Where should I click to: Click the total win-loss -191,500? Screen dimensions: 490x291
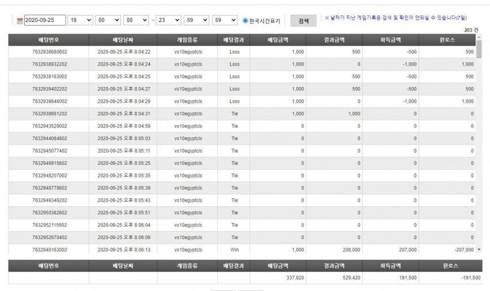(x=470, y=278)
